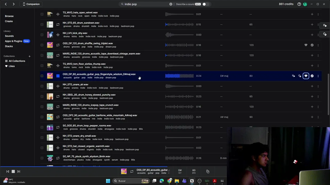This screenshot has height=185, width=330.
Task: Toggle the Describe a sound beta switch
Action: pyautogui.click(x=206, y=4)
